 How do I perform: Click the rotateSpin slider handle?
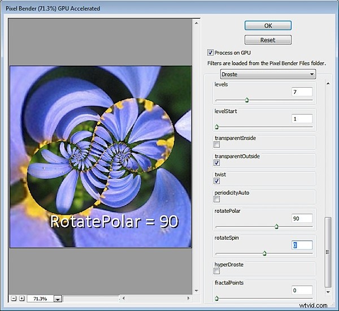[x=264, y=253]
